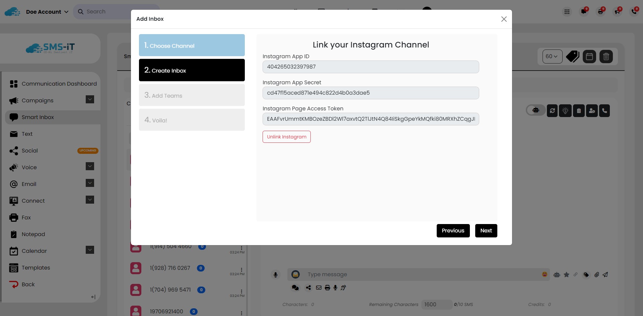Viewport: 643px width, 316px height.
Task: Click the Unlink Instagram button
Action: (287, 137)
